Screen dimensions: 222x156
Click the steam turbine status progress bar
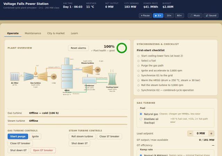pyautogui.click(x=67, y=124)
